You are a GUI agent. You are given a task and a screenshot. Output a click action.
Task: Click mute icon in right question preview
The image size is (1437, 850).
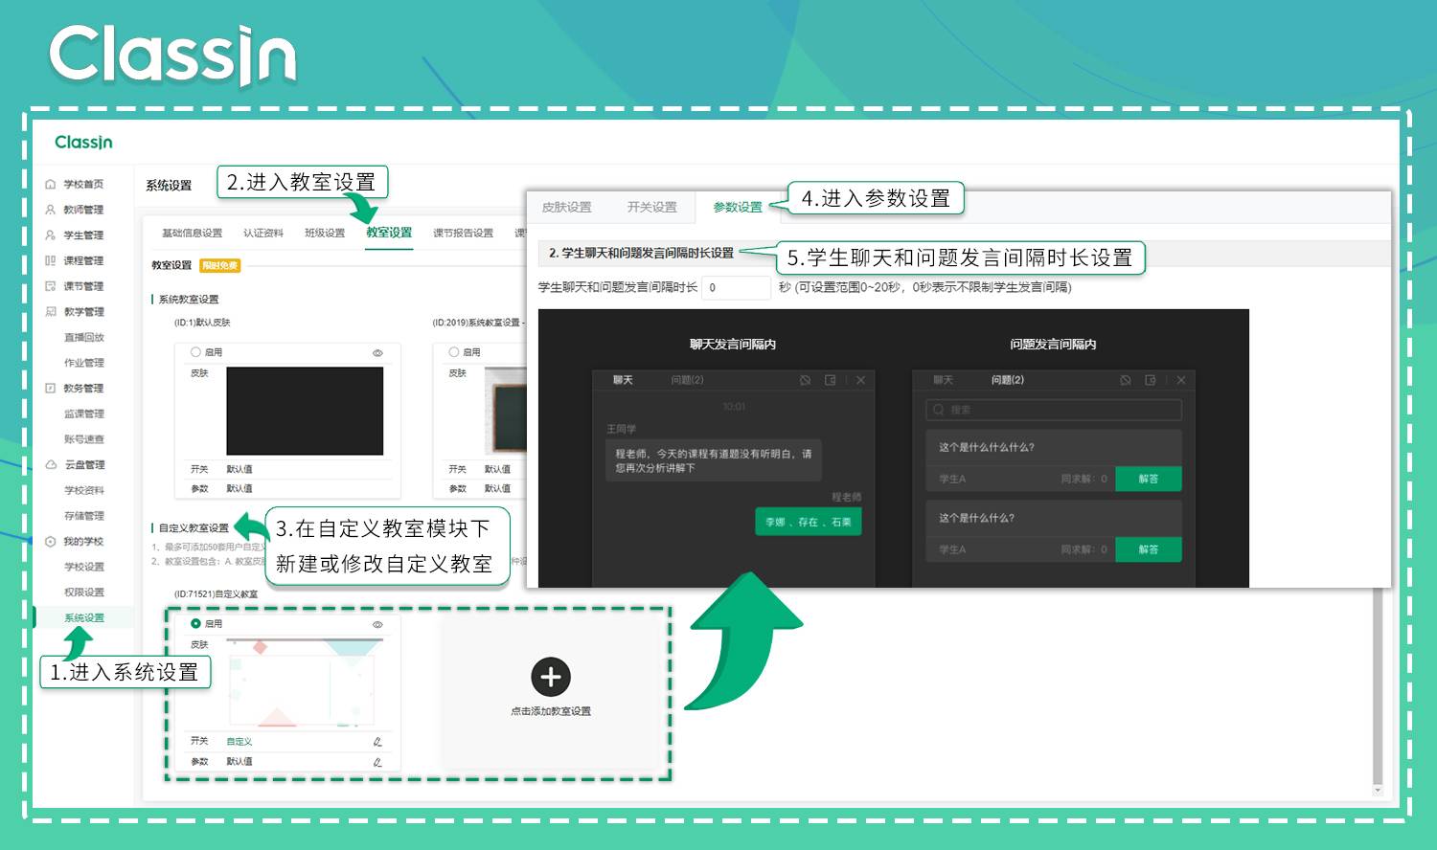[1126, 380]
